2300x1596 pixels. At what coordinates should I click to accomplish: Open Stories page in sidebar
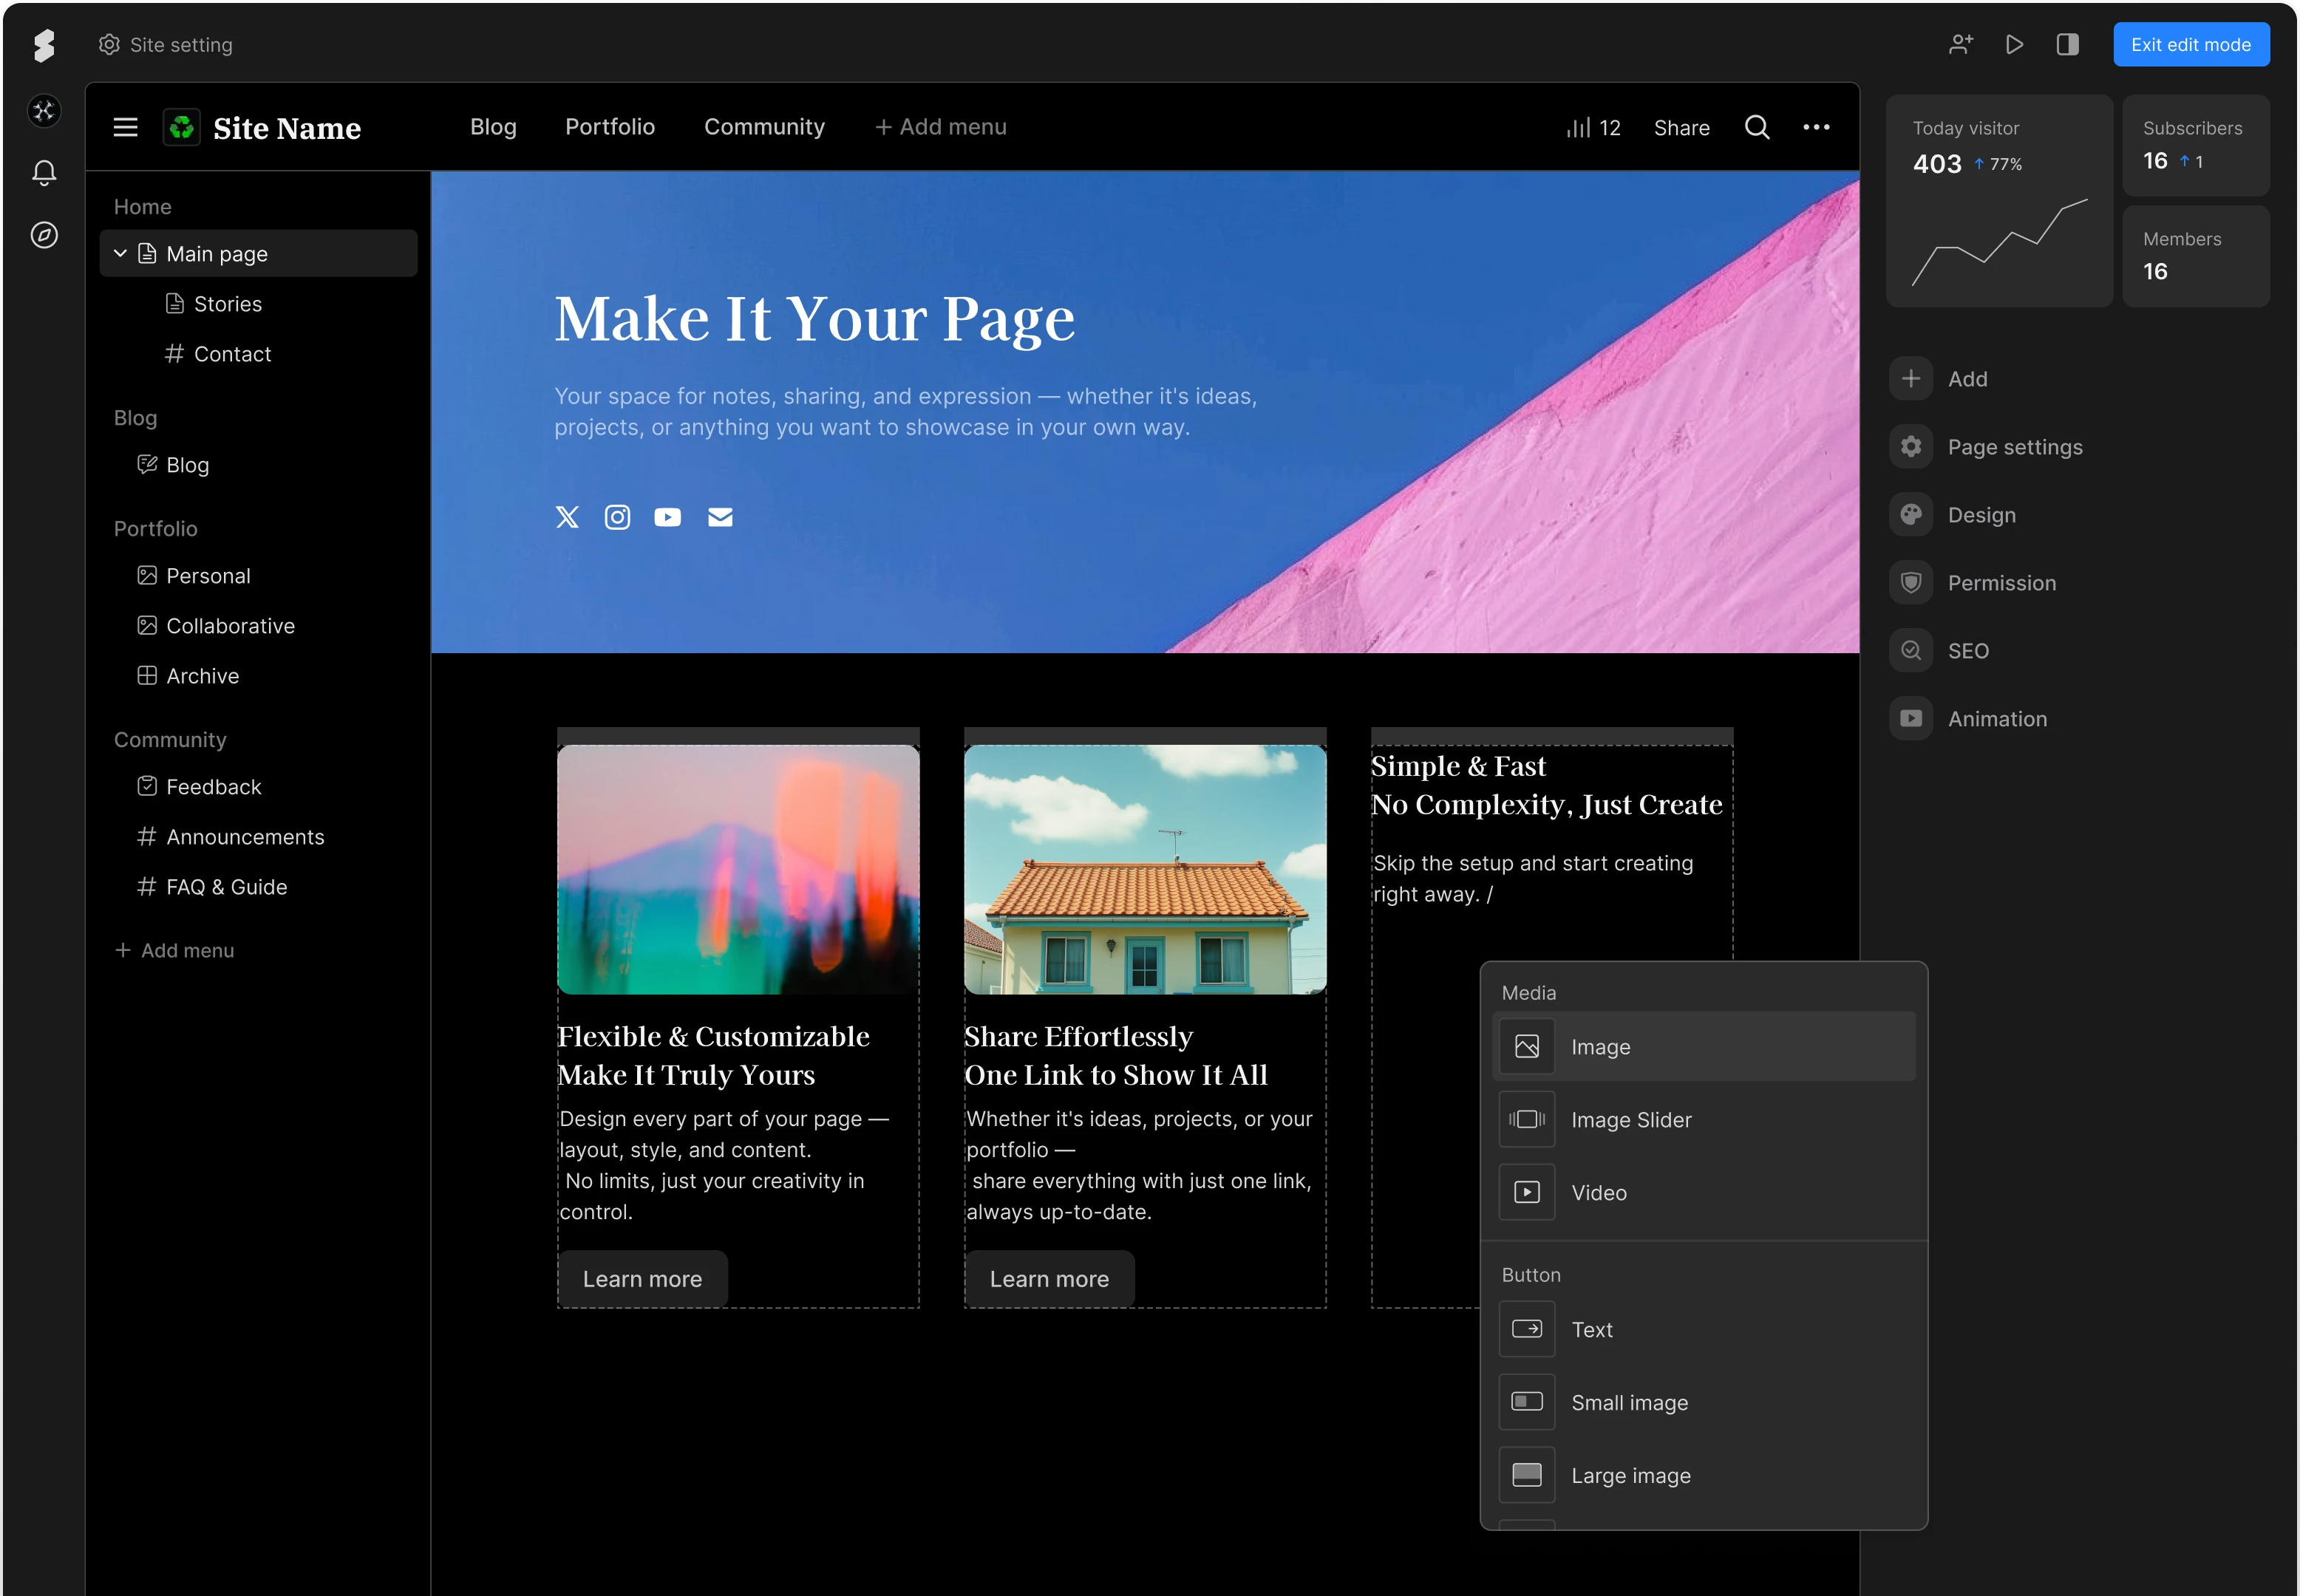click(x=227, y=304)
